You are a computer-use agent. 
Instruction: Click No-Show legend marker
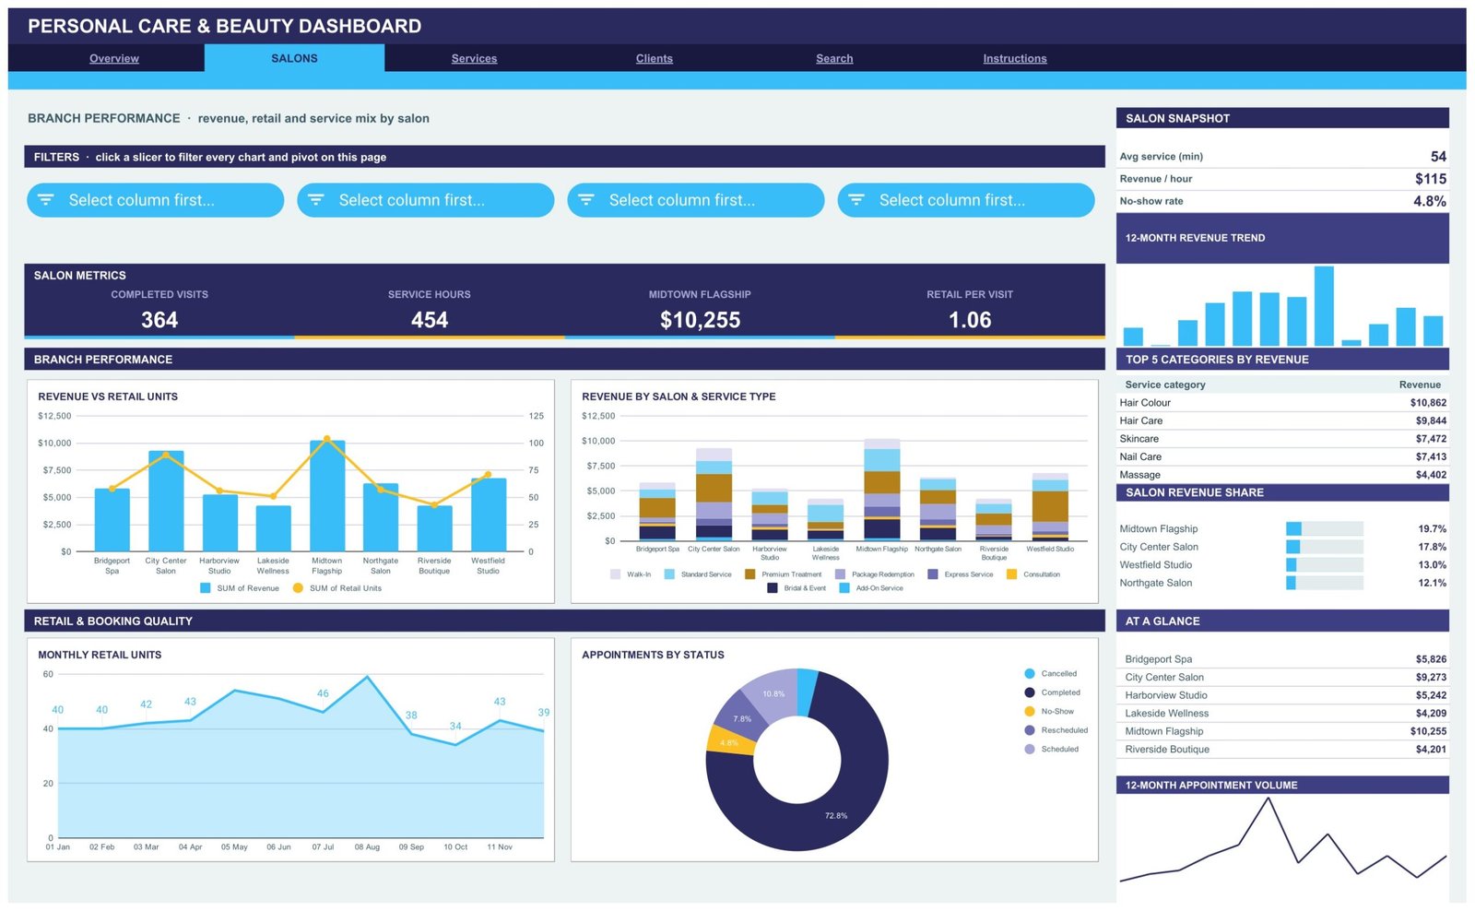coord(1030,712)
